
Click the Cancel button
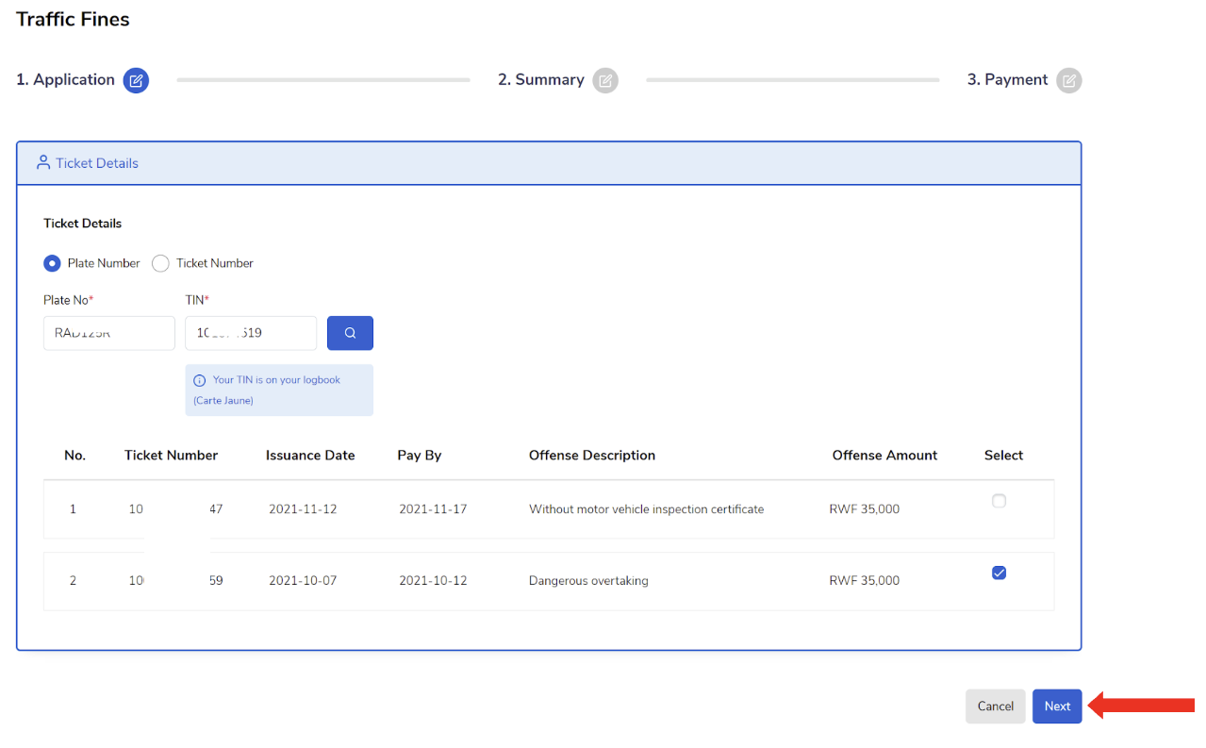(x=996, y=706)
